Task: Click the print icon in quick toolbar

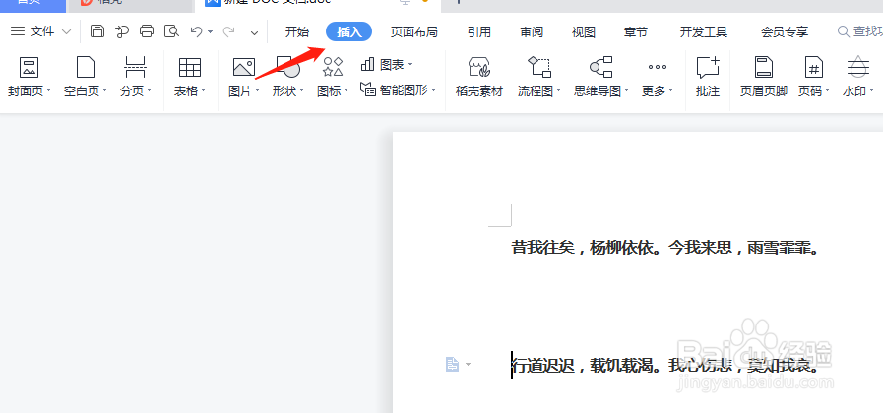Action: [147, 31]
